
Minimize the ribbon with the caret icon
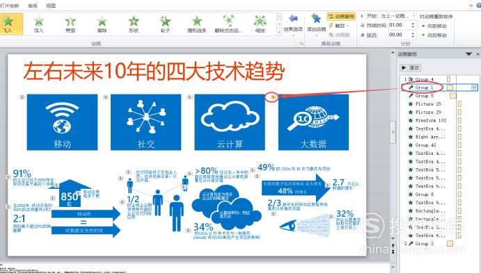(x=471, y=6)
